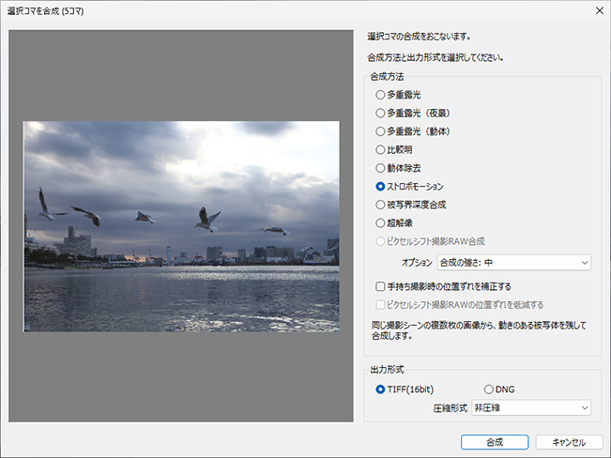Click the 選択コマを合成 title bar
This screenshot has height=458, width=611.
click(x=282, y=11)
